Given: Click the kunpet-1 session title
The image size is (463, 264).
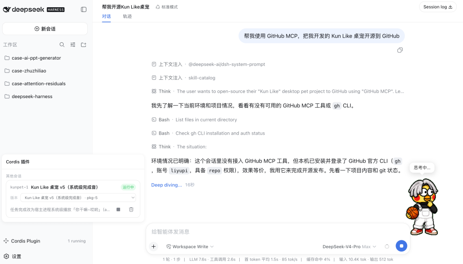Looking at the screenshot, I should click(64, 187).
